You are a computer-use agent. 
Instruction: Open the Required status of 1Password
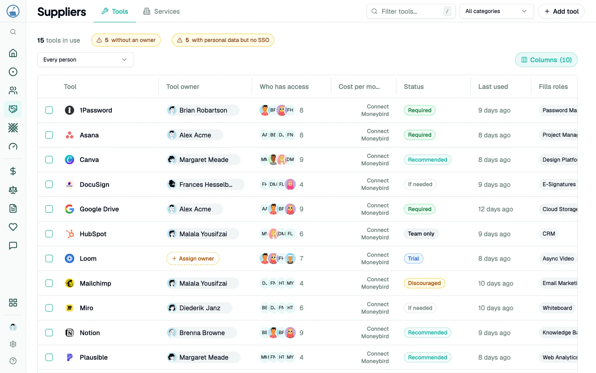click(419, 110)
